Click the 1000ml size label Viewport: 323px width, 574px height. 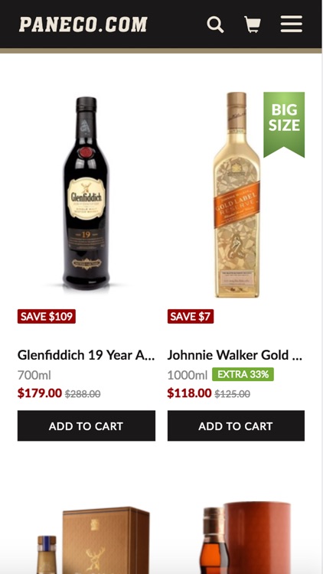click(x=187, y=375)
